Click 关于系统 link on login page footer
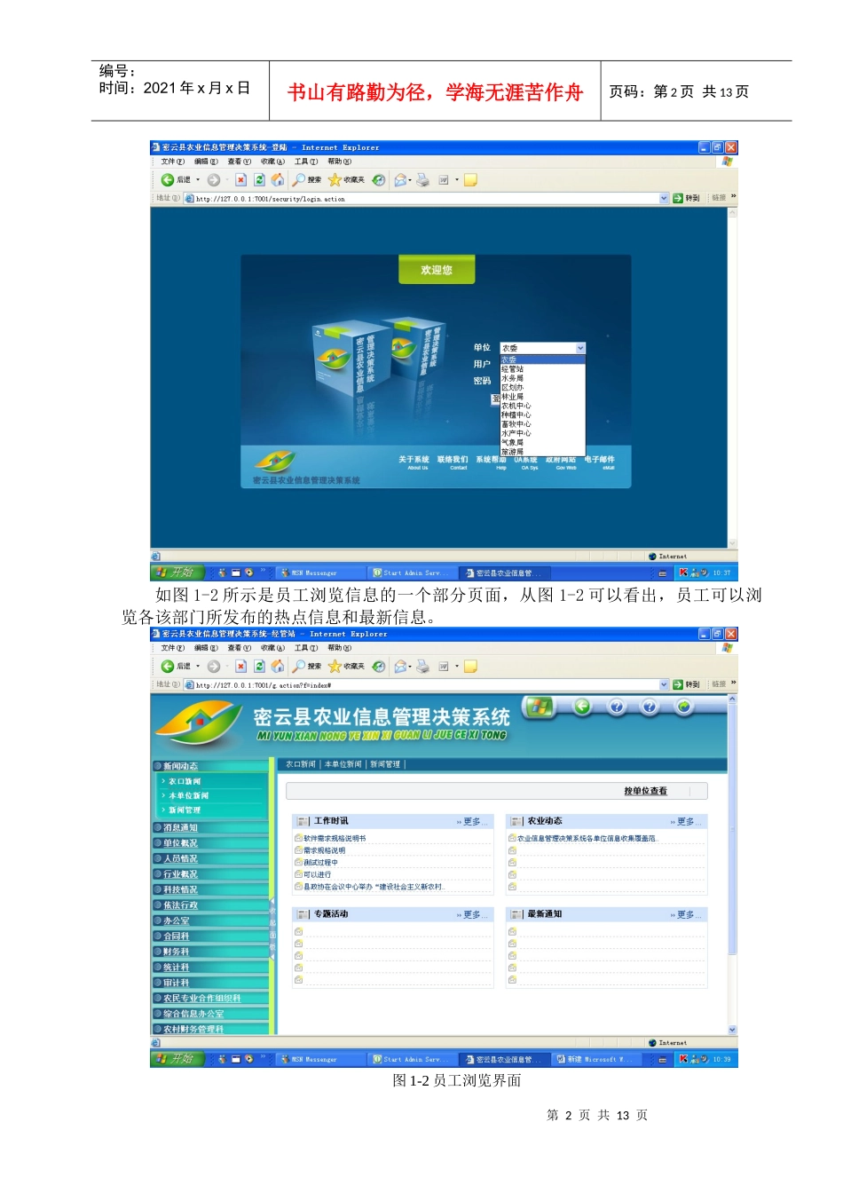The width and height of the screenshot is (843, 1193). pyautogui.click(x=414, y=460)
